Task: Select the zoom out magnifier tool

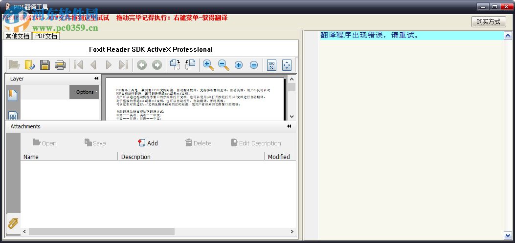Action: (224, 65)
